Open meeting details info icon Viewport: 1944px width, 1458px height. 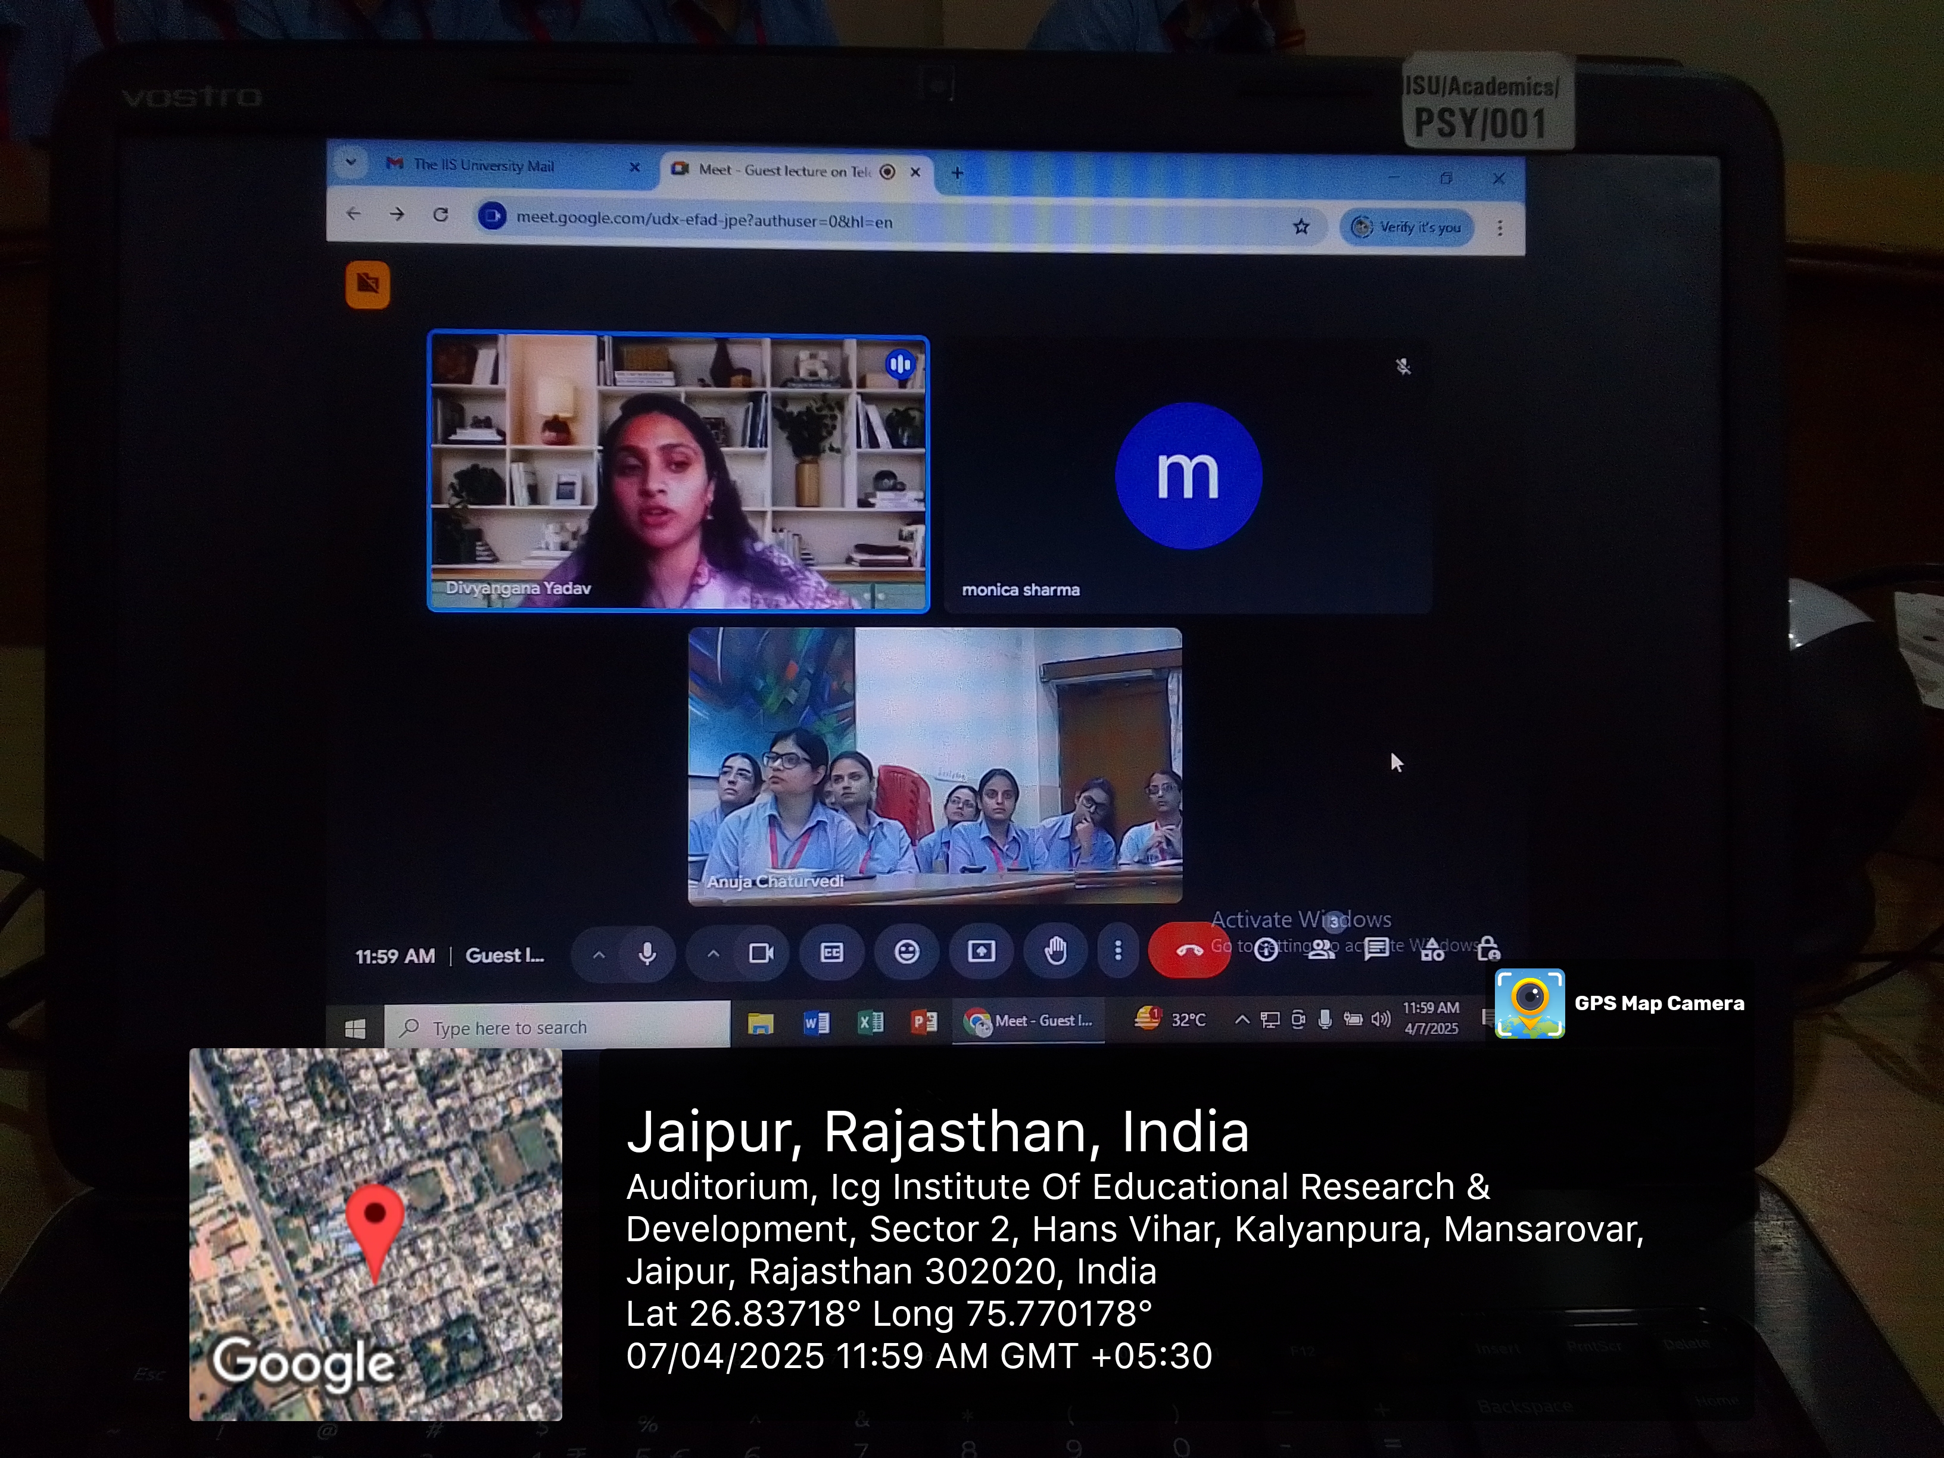pos(1266,950)
